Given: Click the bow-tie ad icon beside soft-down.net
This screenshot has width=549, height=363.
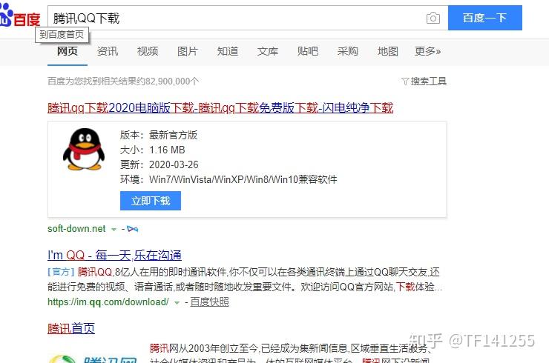Looking at the screenshot, I should 133,229.
